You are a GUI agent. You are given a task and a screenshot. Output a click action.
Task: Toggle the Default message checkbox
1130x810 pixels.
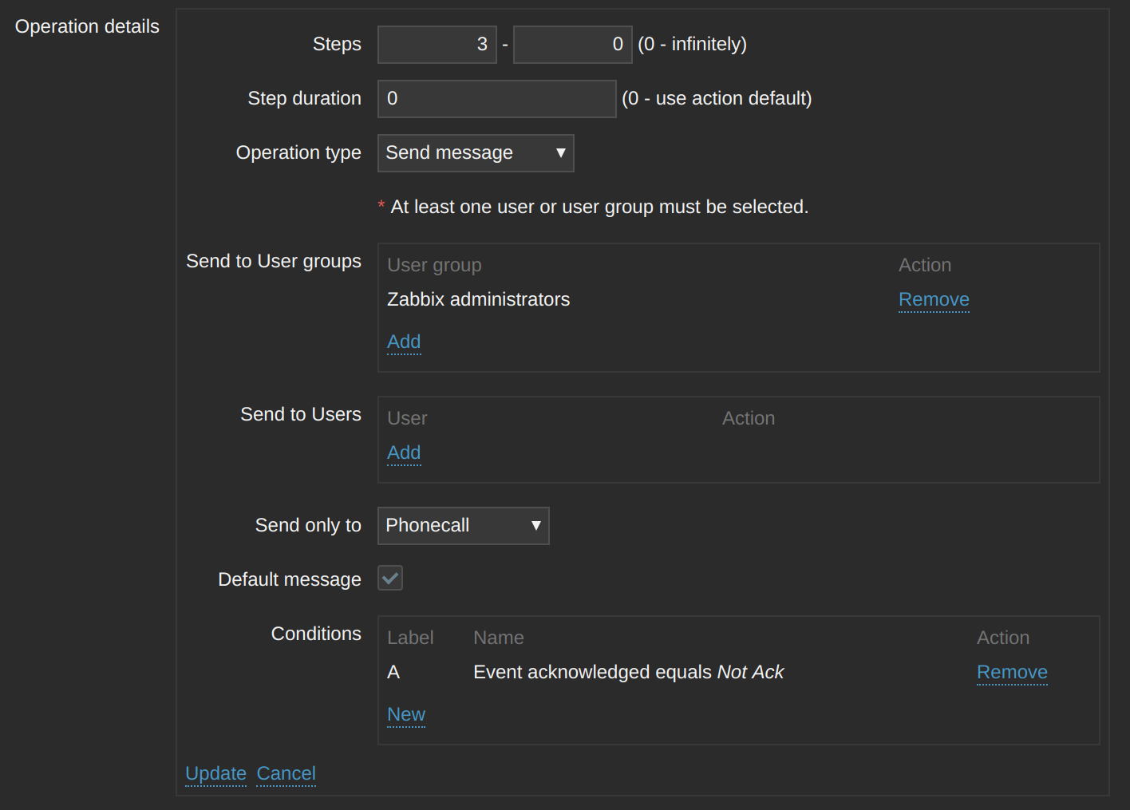[x=390, y=579]
